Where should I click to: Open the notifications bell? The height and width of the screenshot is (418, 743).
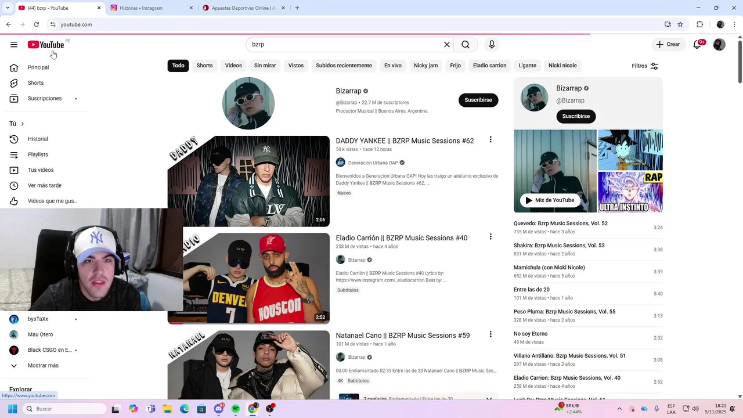[698, 45]
